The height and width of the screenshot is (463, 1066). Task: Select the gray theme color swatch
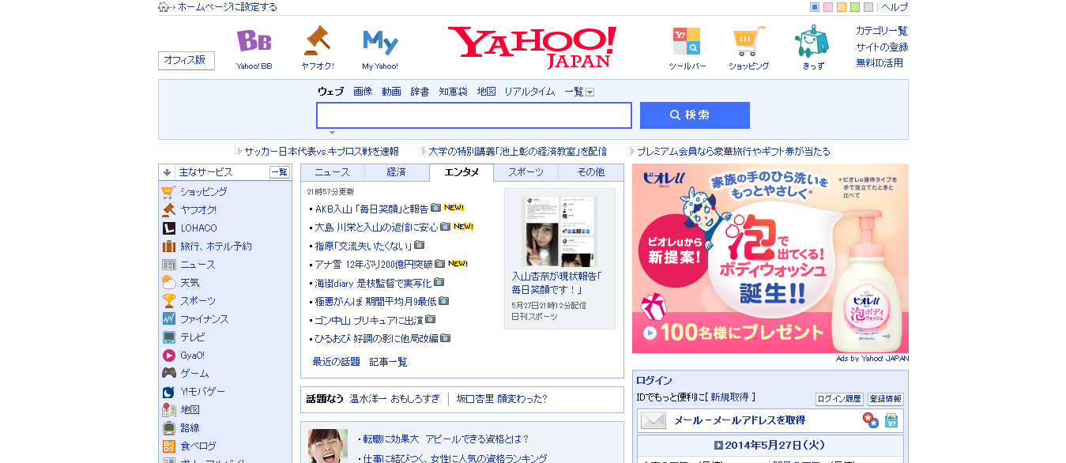[x=868, y=7]
